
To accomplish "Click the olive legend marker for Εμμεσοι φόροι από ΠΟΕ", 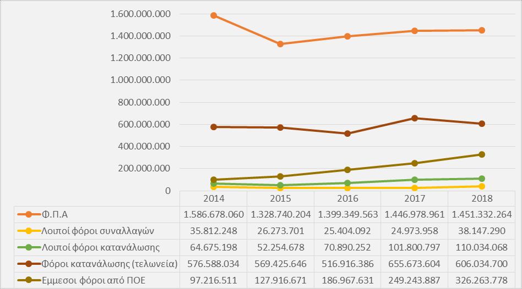I will click(x=29, y=280).
